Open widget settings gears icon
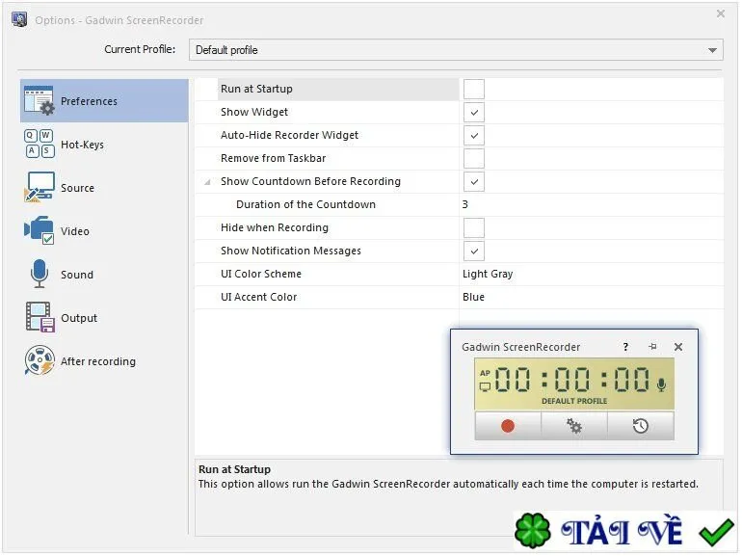This screenshot has width=742, height=556. 574,426
